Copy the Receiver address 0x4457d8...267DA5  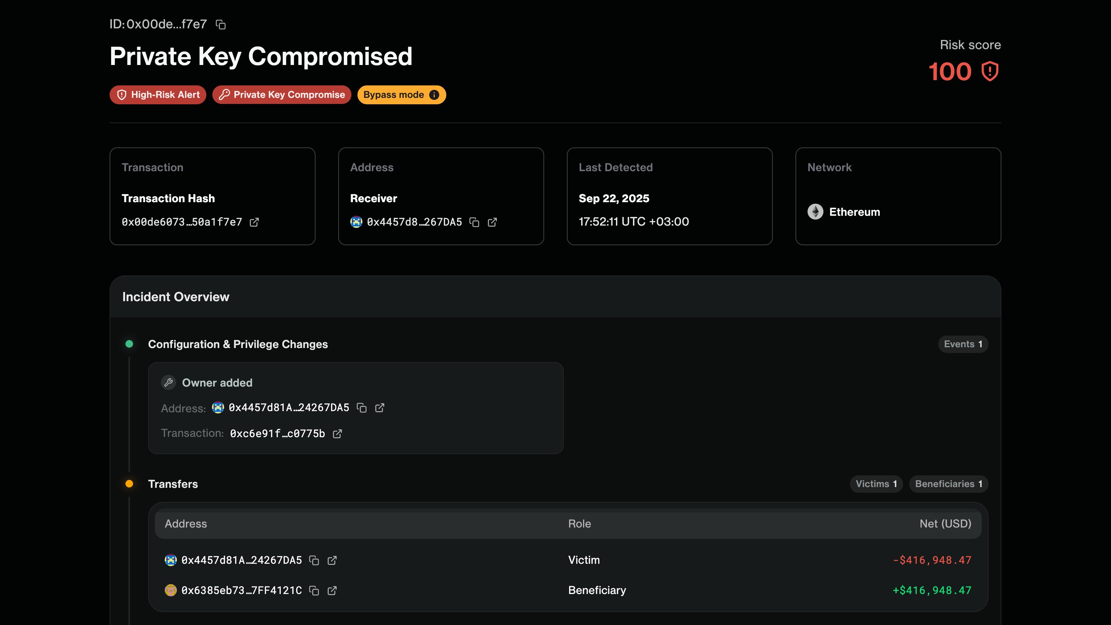[474, 222]
